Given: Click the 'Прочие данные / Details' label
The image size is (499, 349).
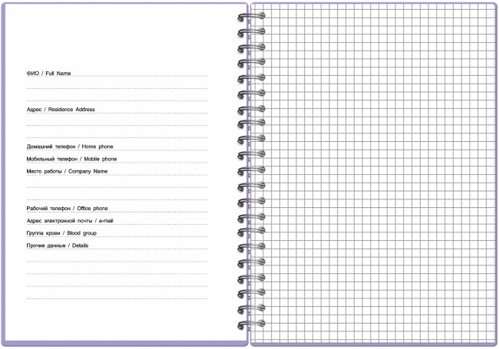Looking at the screenshot, I should tap(58, 245).
